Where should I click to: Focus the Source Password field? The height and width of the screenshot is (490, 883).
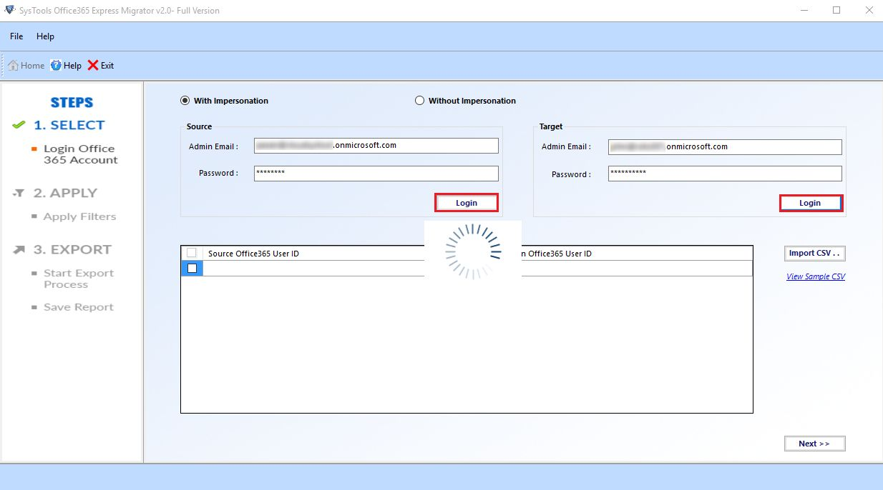pyautogui.click(x=376, y=173)
